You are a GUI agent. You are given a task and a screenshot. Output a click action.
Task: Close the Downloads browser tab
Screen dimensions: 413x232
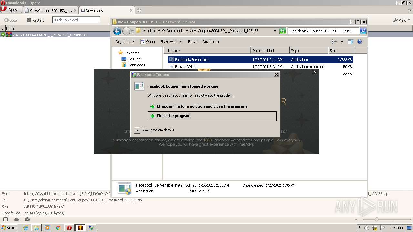point(131,10)
